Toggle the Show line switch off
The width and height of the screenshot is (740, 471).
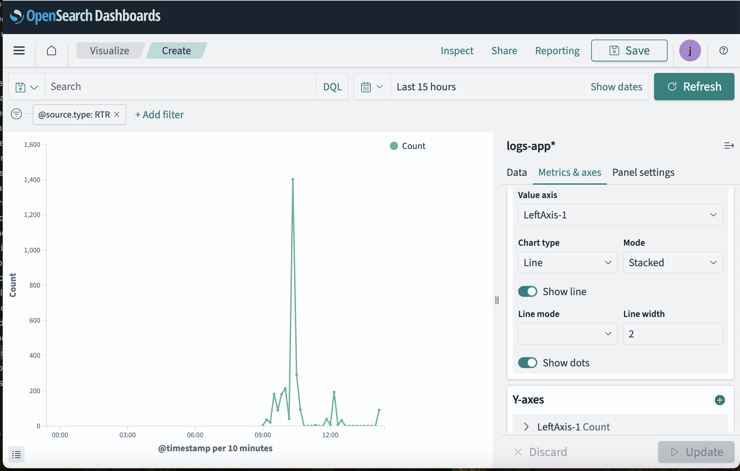coord(527,291)
